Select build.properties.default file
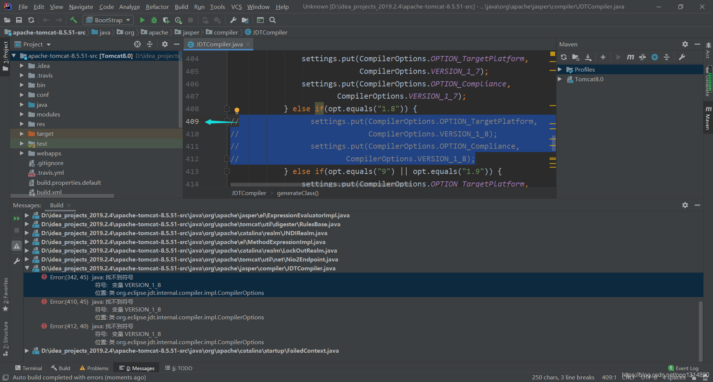The width and height of the screenshot is (713, 382). pos(69,182)
